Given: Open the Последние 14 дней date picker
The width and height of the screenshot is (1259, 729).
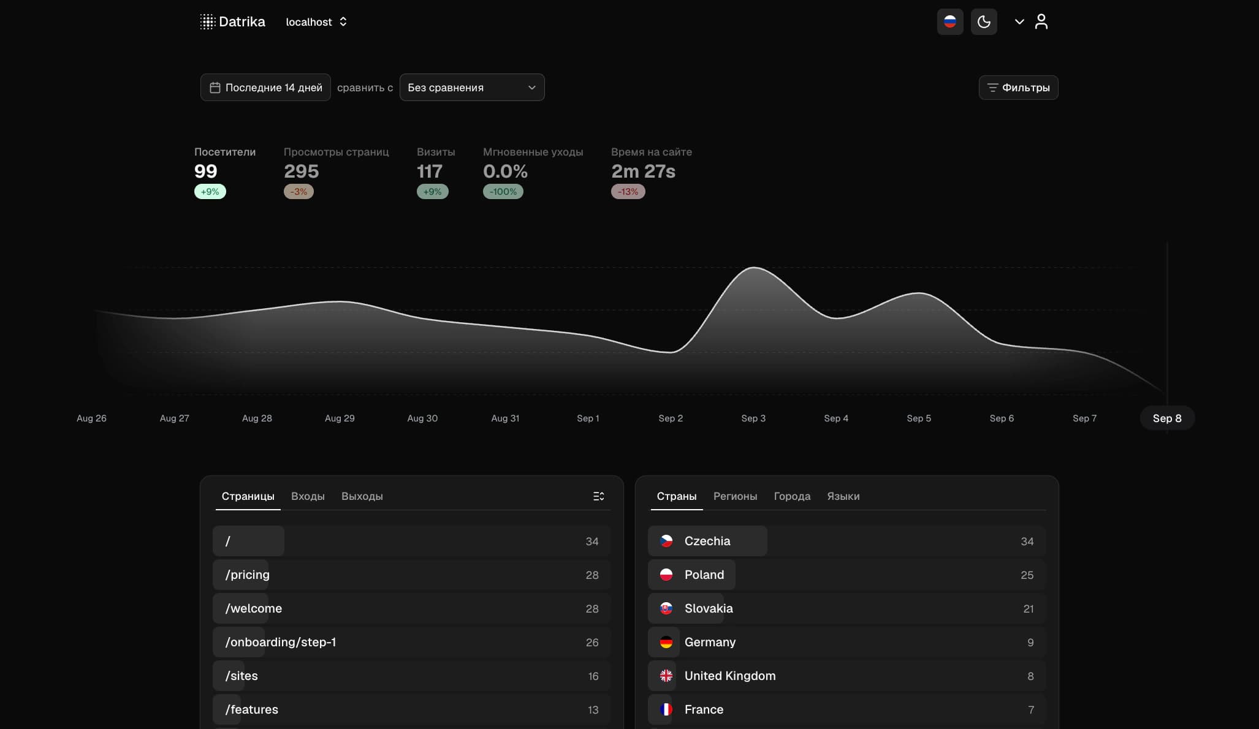Looking at the screenshot, I should pos(265,88).
